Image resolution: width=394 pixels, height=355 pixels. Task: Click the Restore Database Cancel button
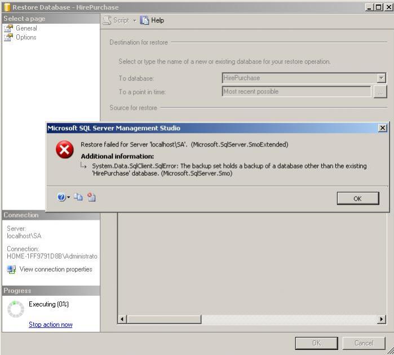(x=364, y=343)
